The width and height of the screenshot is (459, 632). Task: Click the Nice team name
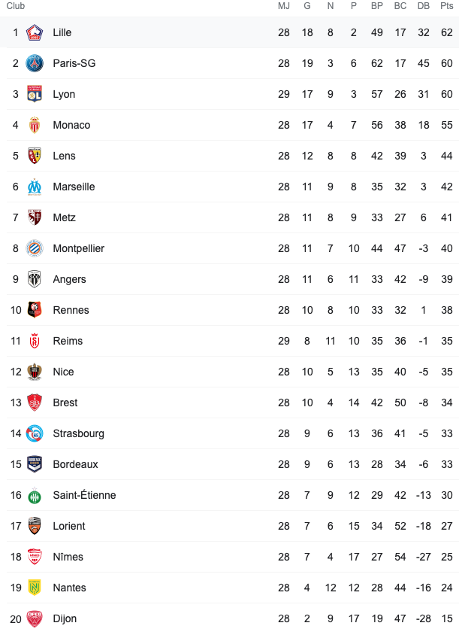[64, 372]
